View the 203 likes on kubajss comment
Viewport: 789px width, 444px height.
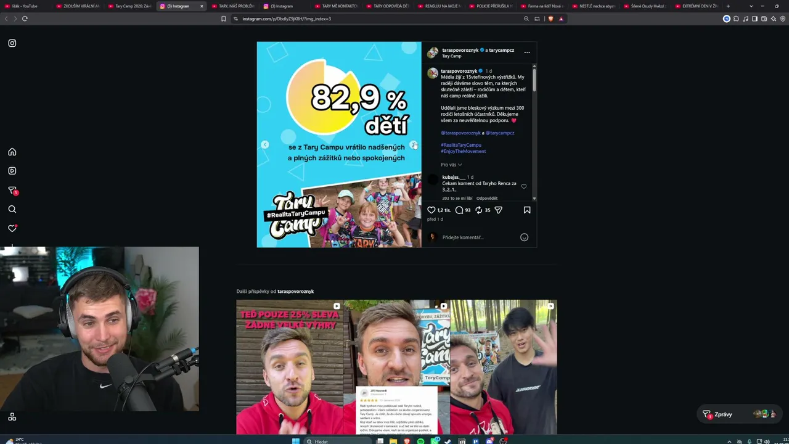tap(457, 199)
